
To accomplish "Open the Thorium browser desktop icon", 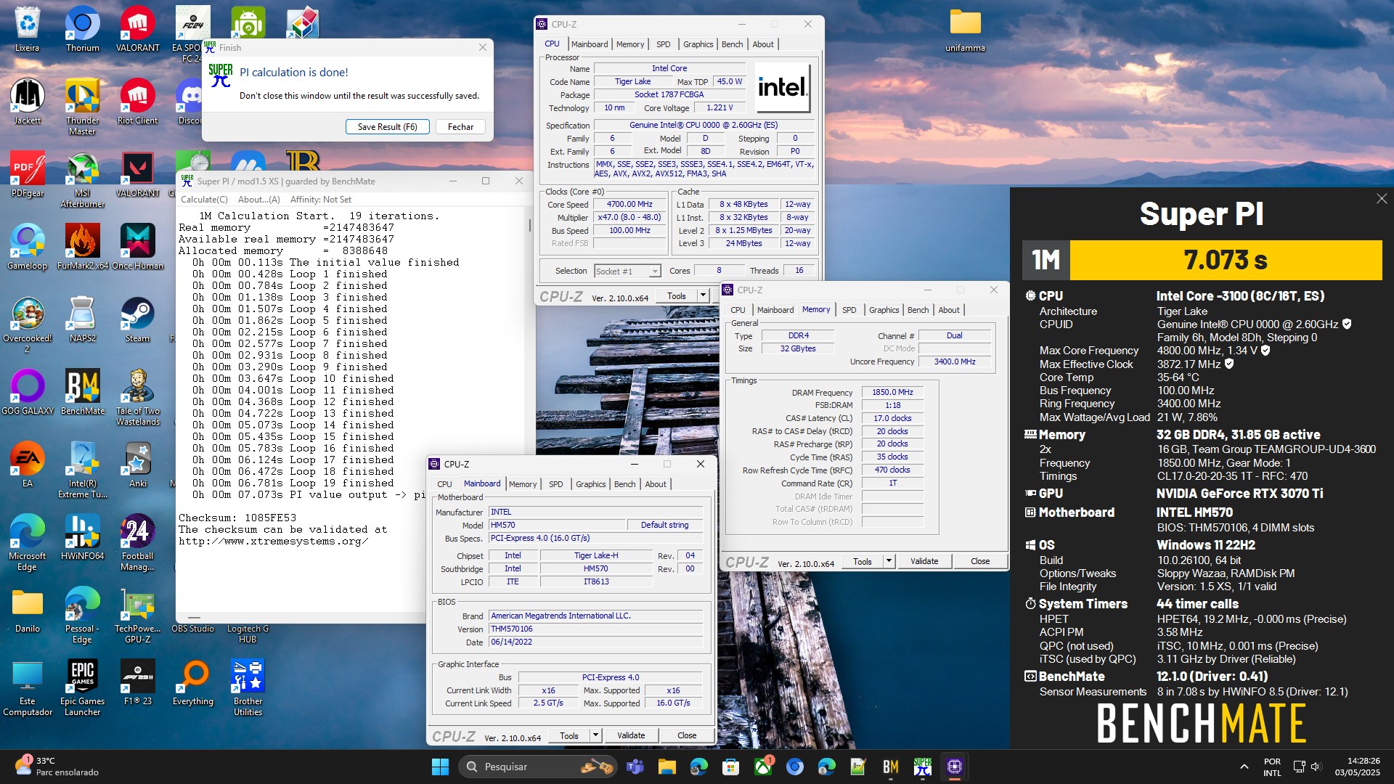I will 83,29.
